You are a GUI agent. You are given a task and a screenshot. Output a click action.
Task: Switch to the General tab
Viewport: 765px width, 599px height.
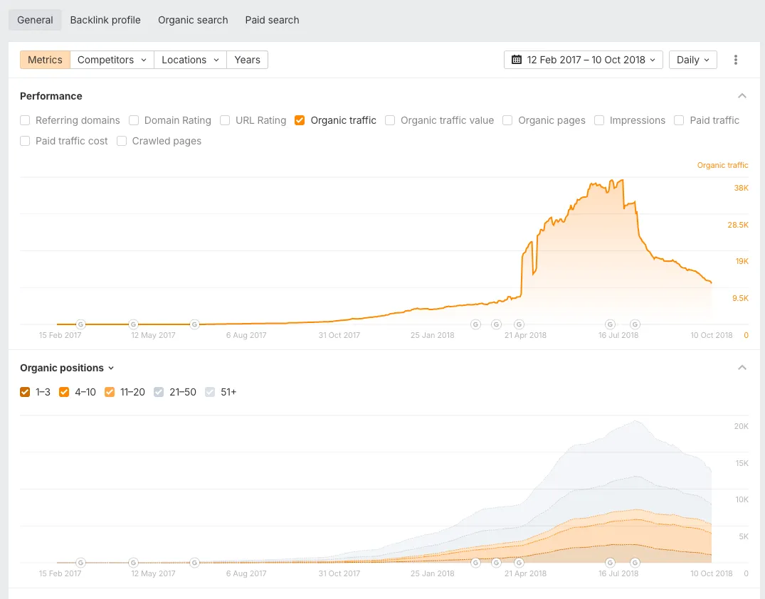click(35, 20)
